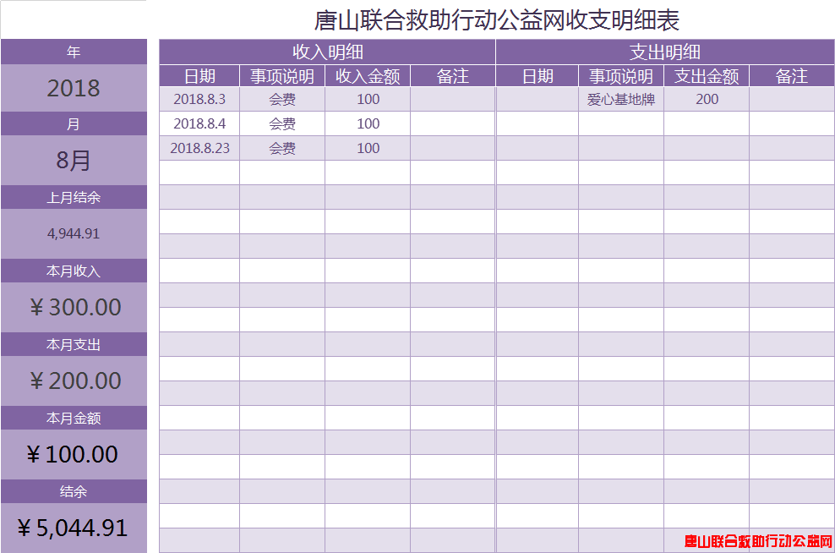The width and height of the screenshot is (835, 553).
Task: Select the date cell 2018.8.3
Action: click(199, 99)
